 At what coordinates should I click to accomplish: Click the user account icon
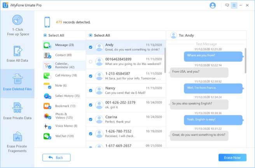point(213,5)
